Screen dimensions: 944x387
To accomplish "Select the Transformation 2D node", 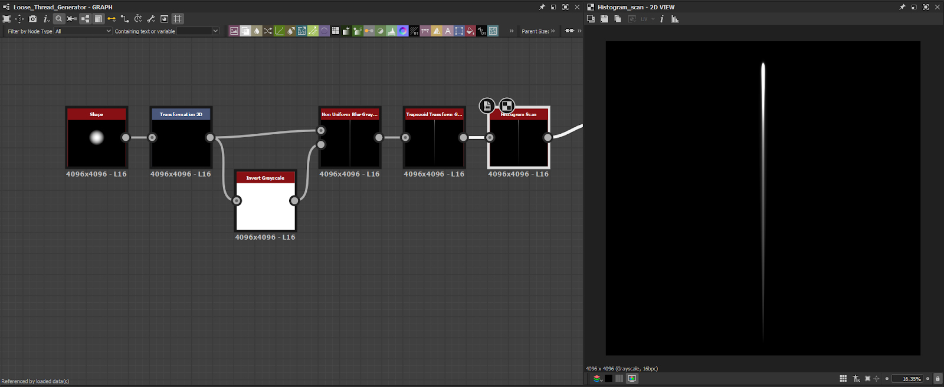I will (181, 142).
